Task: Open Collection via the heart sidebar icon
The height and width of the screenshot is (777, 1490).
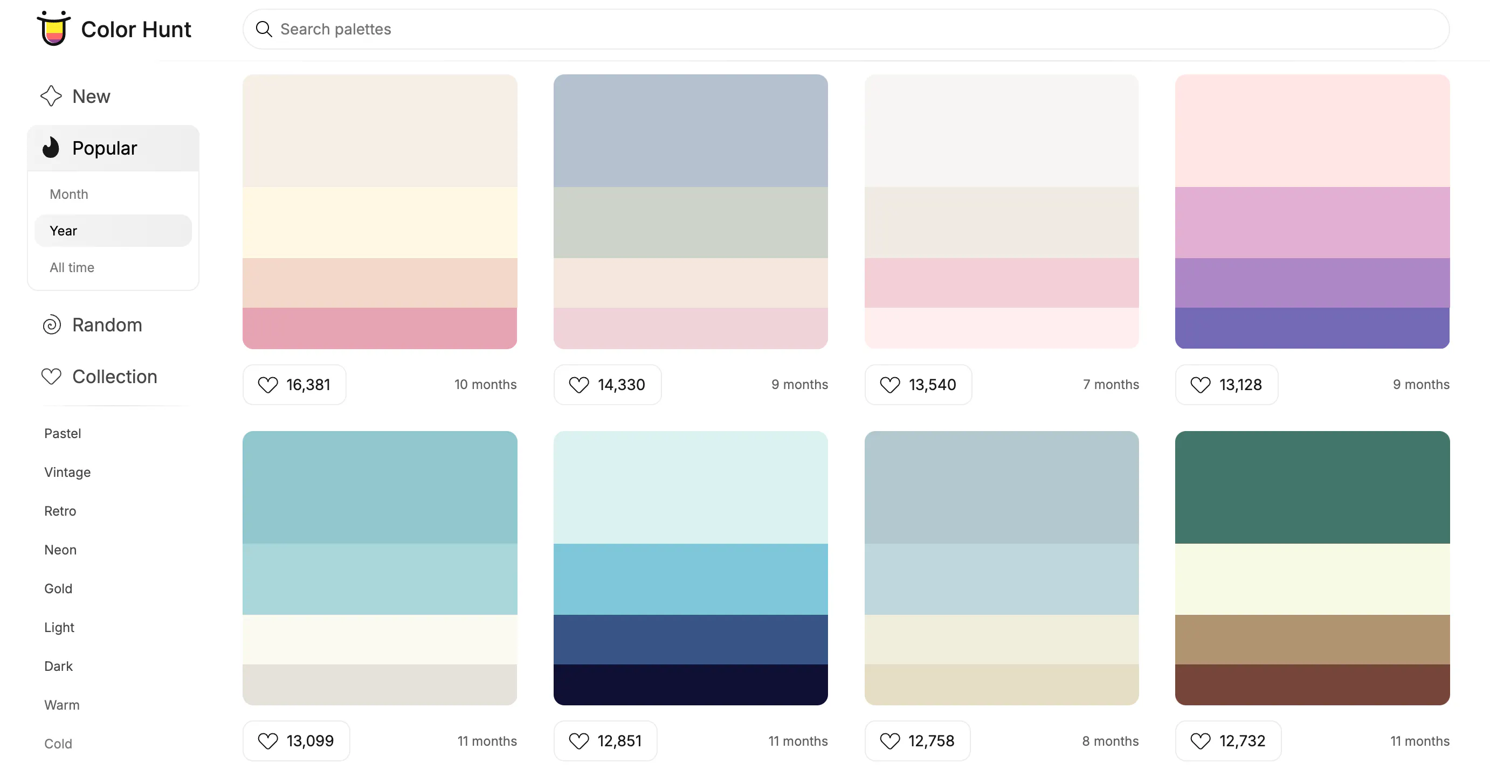Action: pyautogui.click(x=51, y=376)
